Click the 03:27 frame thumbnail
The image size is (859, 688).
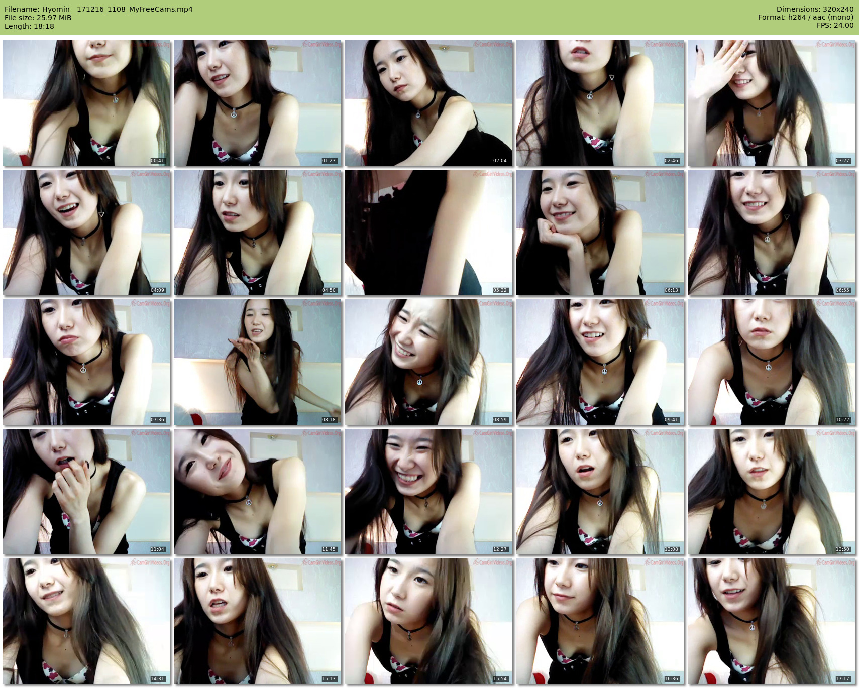[x=772, y=103]
